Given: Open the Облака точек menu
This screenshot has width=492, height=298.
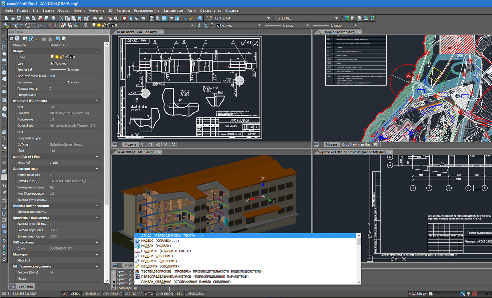Looking at the screenshot, I should click(x=210, y=10).
